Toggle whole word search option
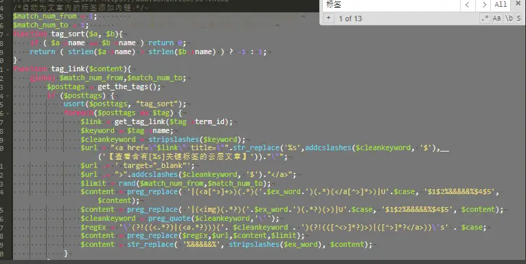 pos(509,19)
